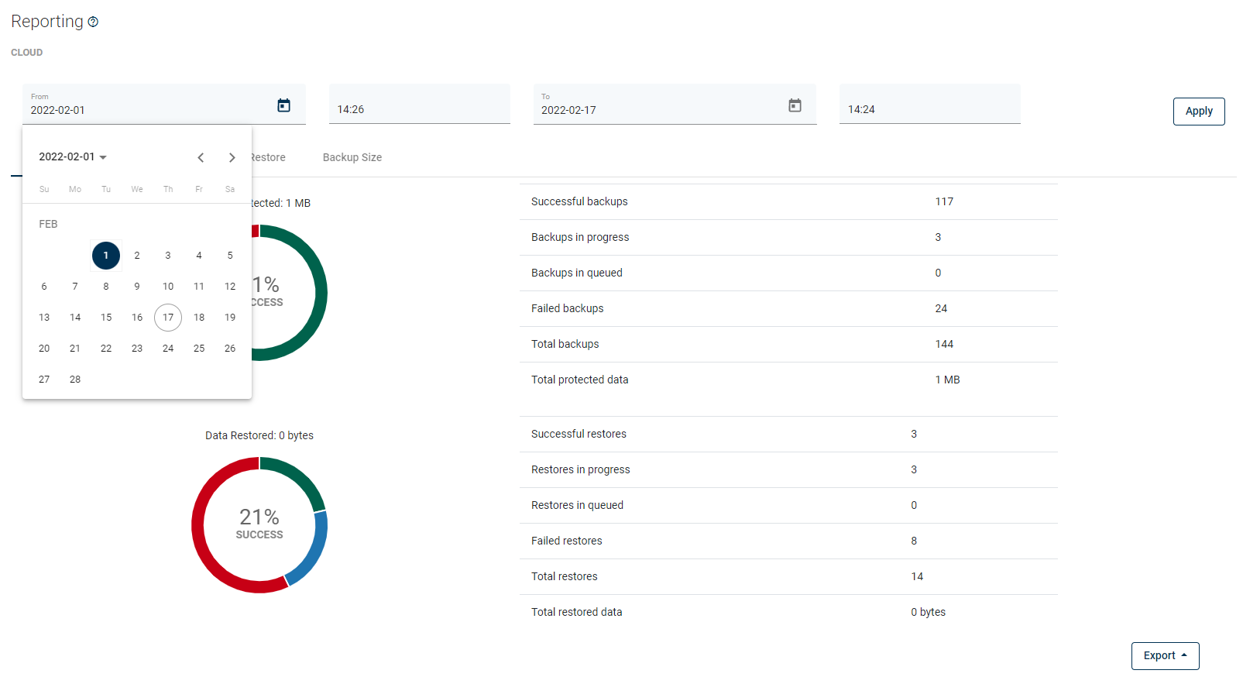Image resolution: width=1243 pixels, height=677 pixels.
Task: Choose February 10 in the calendar
Action: coord(168,287)
